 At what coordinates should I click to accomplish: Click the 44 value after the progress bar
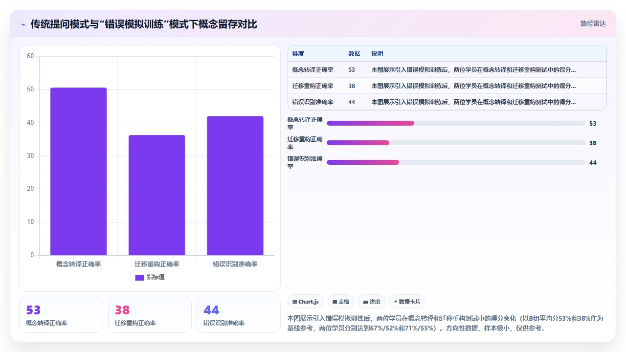[x=593, y=163]
